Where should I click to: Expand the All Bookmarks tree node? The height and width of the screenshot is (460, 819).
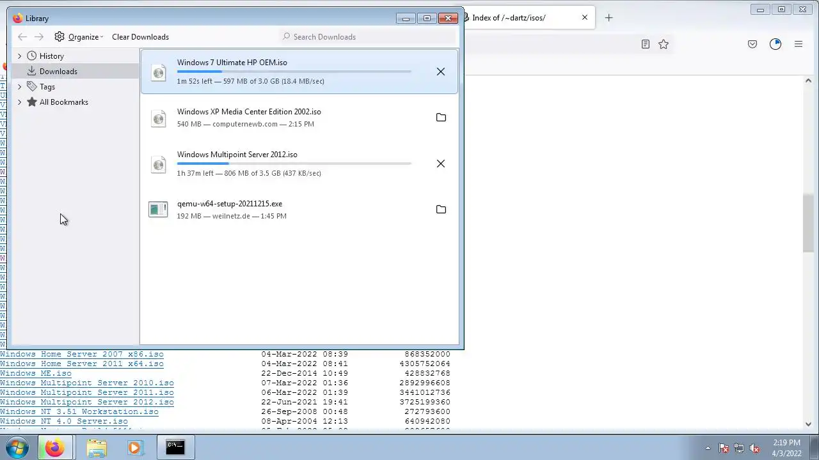click(19, 102)
